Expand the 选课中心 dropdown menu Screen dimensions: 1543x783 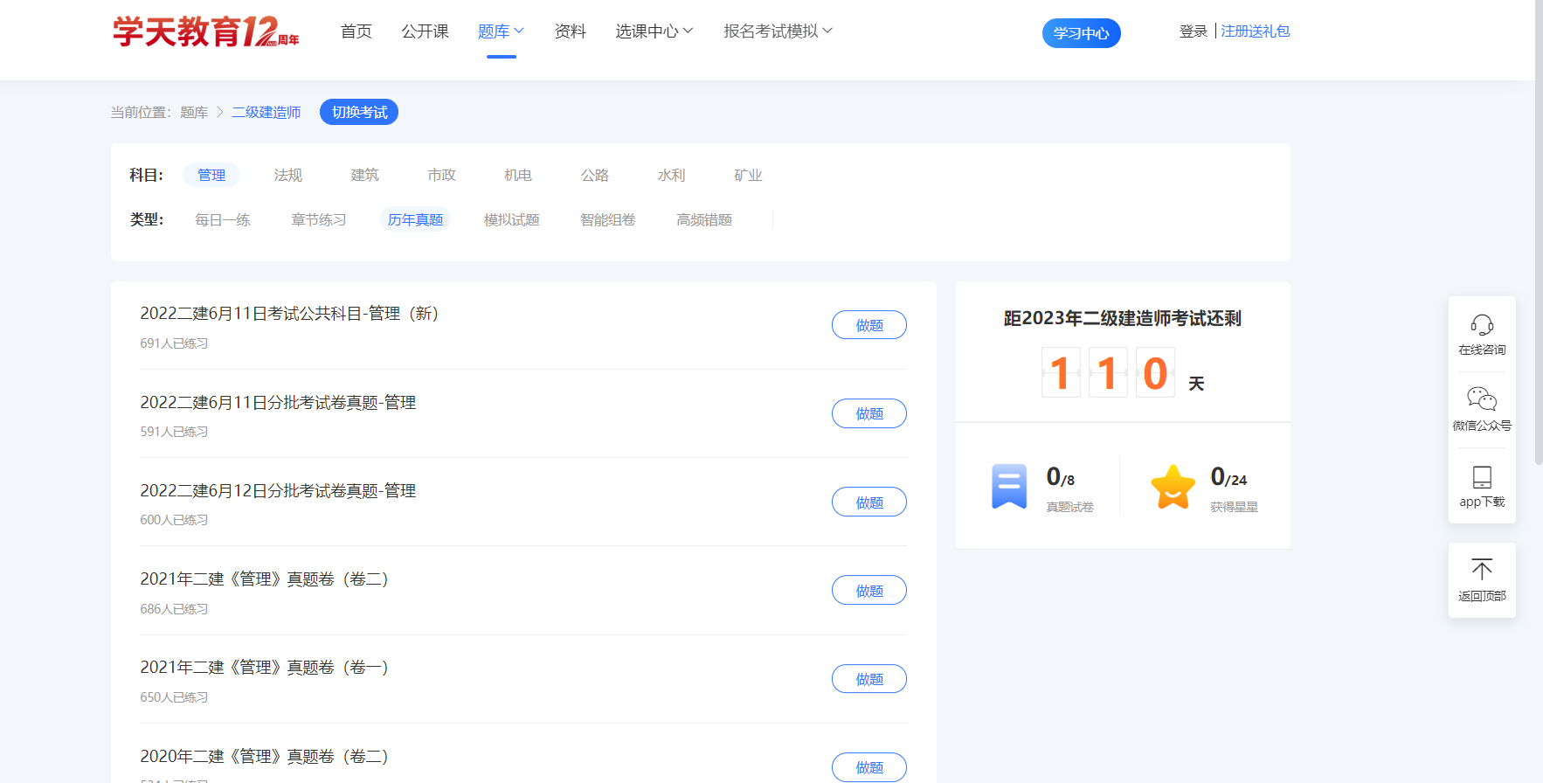coord(654,31)
